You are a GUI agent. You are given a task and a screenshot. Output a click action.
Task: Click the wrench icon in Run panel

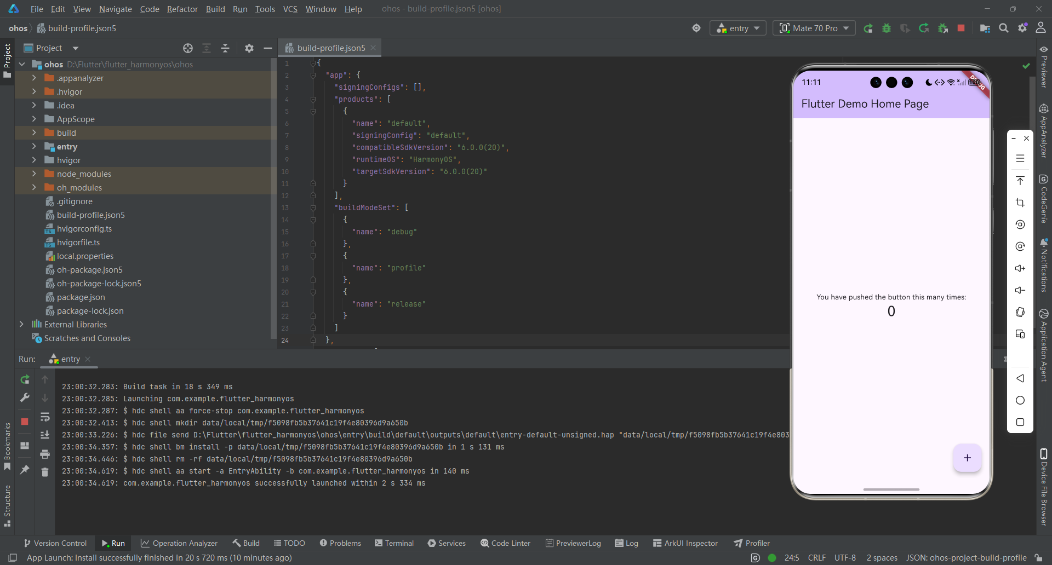point(25,398)
